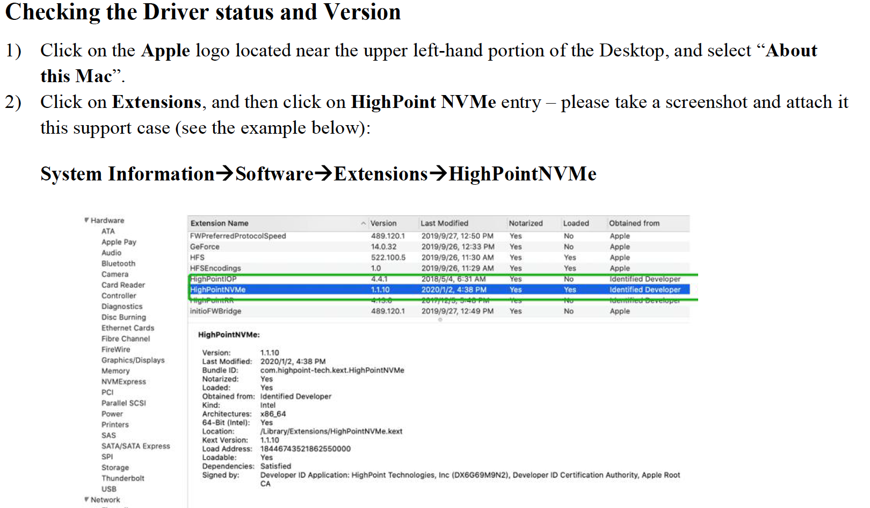The image size is (870, 508).
Task: Click the Architectures x86_64 value
Action: click(273, 413)
